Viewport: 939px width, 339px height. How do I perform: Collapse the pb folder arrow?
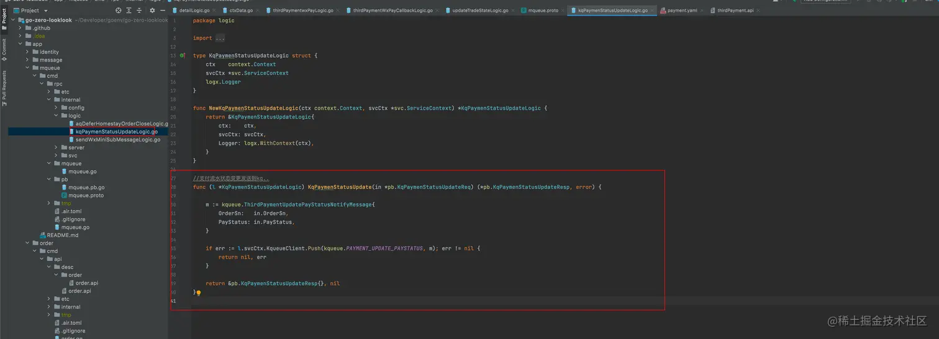tap(49, 180)
